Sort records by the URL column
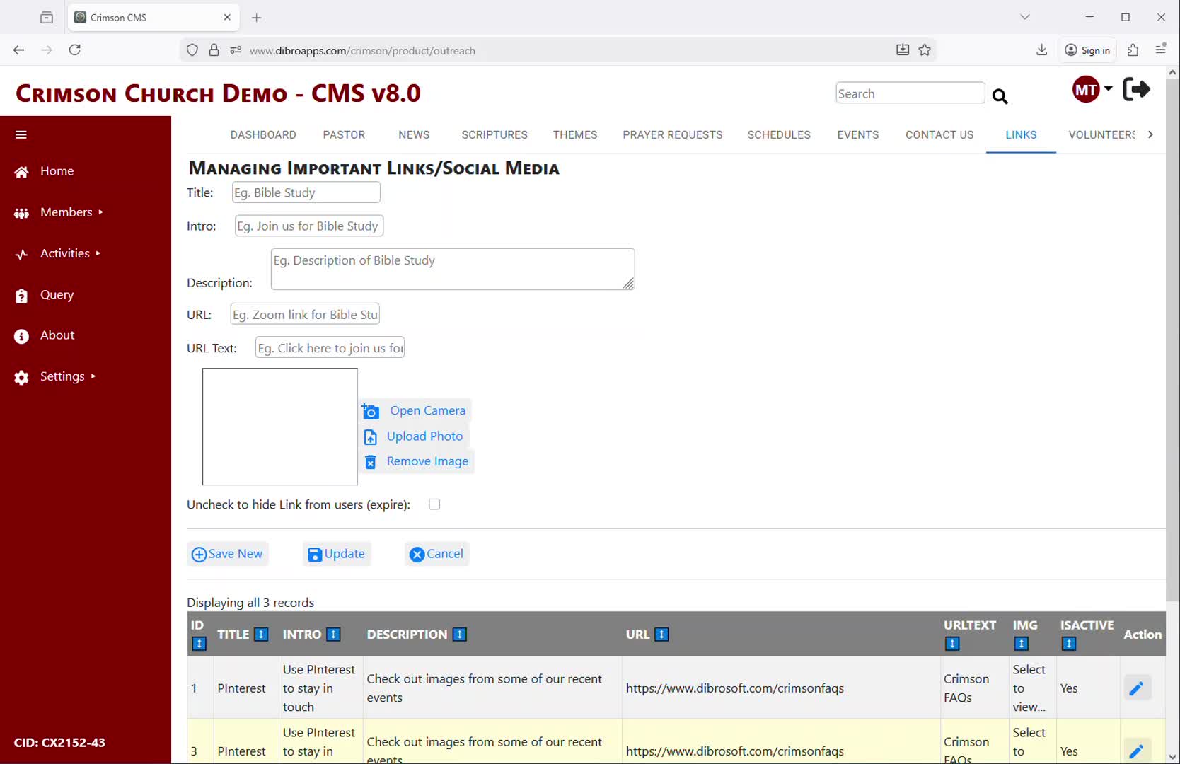The image size is (1180, 764). [661, 635]
